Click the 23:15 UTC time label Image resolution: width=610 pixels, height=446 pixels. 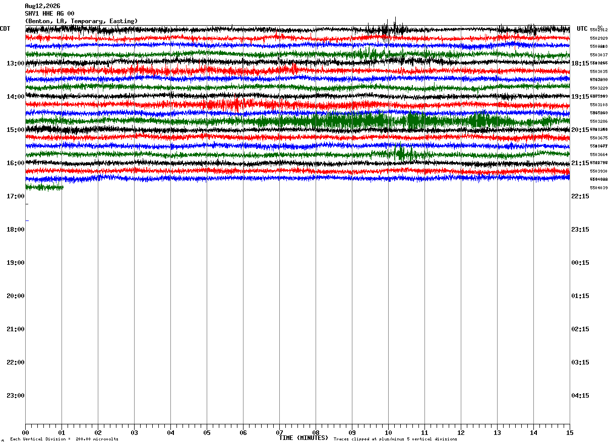pyautogui.click(x=580, y=230)
